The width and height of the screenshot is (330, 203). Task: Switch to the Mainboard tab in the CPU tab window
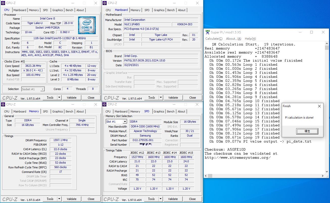[x=20, y=10]
